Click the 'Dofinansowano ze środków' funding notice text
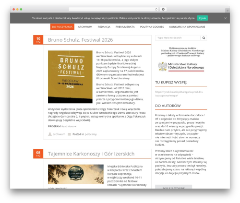 [183, 52]
